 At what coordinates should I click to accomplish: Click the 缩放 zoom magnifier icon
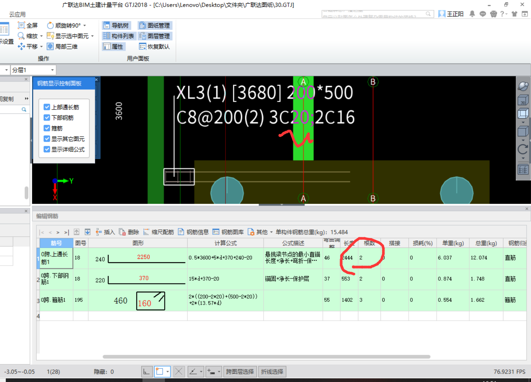click(x=21, y=36)
